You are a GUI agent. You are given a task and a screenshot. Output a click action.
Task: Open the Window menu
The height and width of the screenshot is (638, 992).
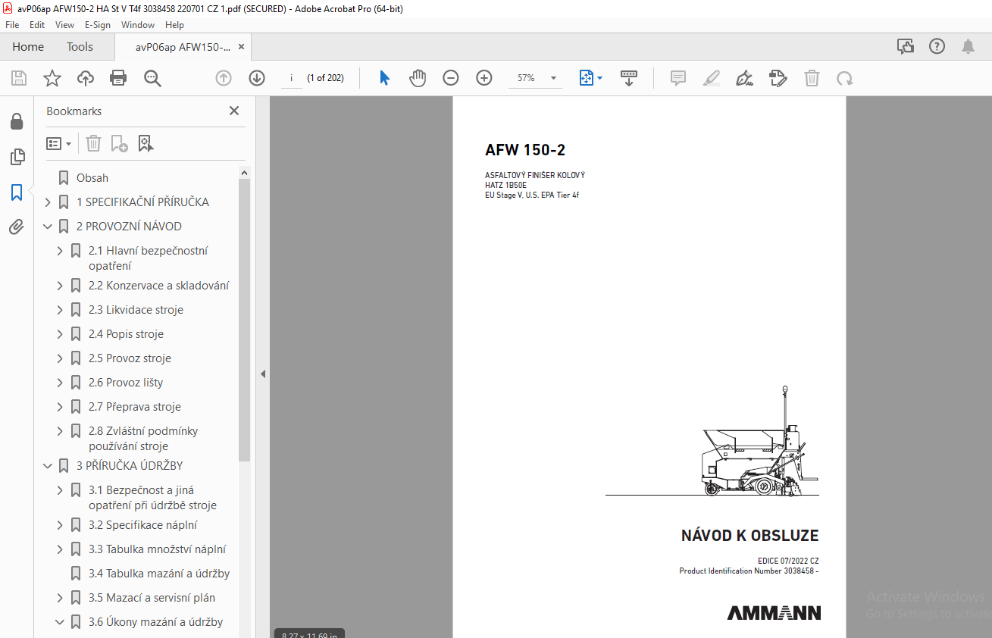[x=138, y=25]
